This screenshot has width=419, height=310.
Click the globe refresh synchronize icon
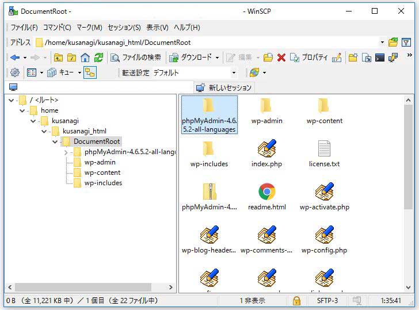click(x=254, y=72)
